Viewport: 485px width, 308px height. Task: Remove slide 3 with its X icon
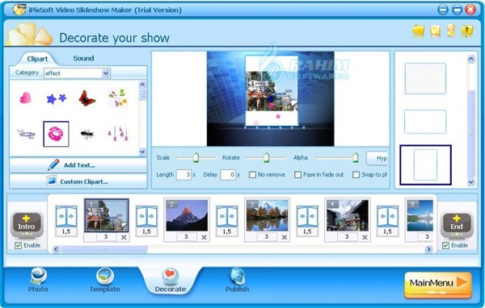click(x=285, y=237)
